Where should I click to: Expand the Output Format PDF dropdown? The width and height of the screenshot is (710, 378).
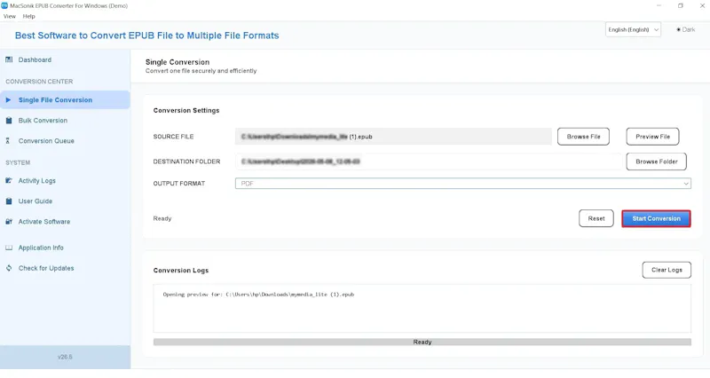pyautogui.click(x=462, y=184)
